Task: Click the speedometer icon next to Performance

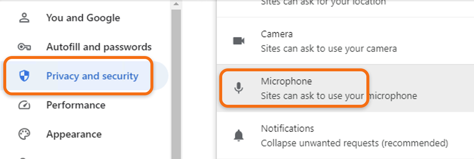Action: [x=24, y=105]
